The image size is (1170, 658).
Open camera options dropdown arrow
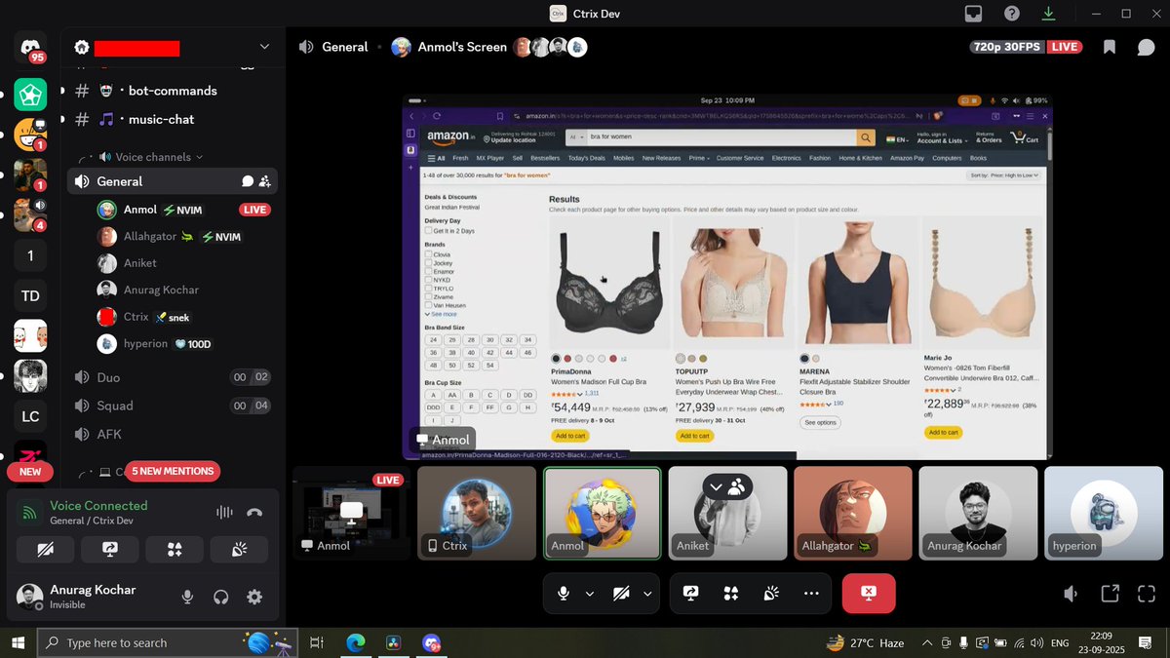(x=647, y=594)
